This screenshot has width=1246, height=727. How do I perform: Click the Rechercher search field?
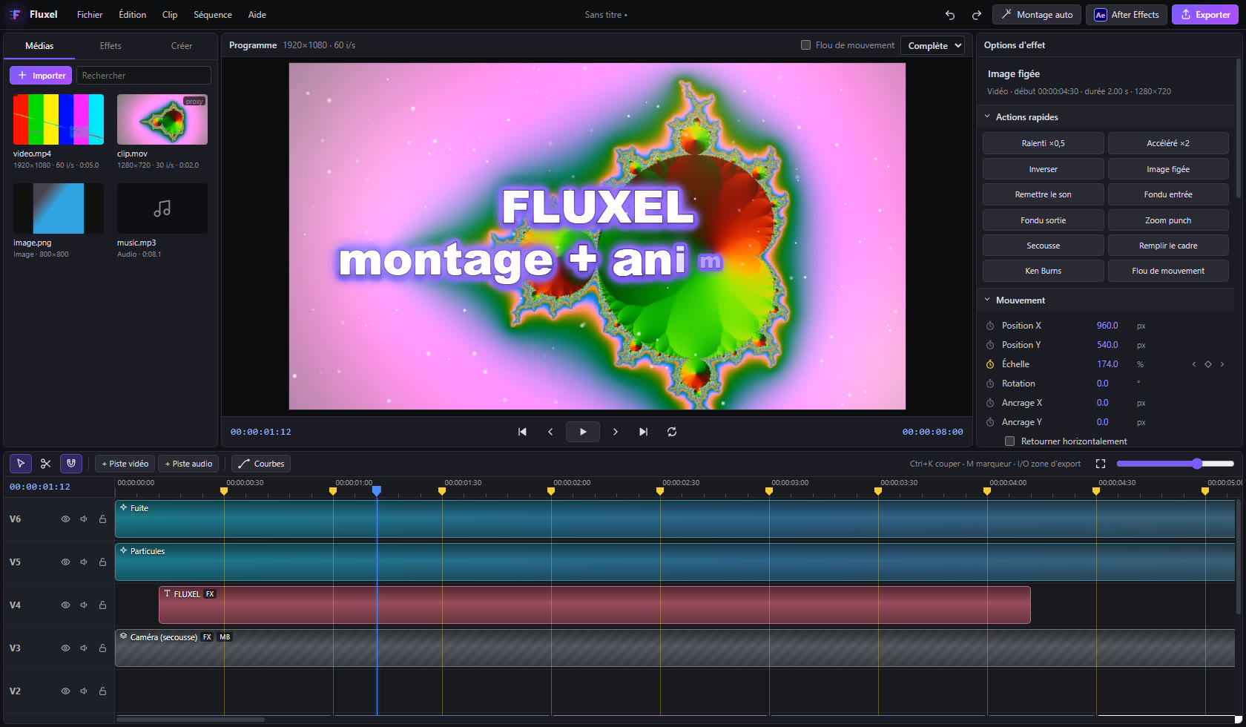tap(144, 76)
